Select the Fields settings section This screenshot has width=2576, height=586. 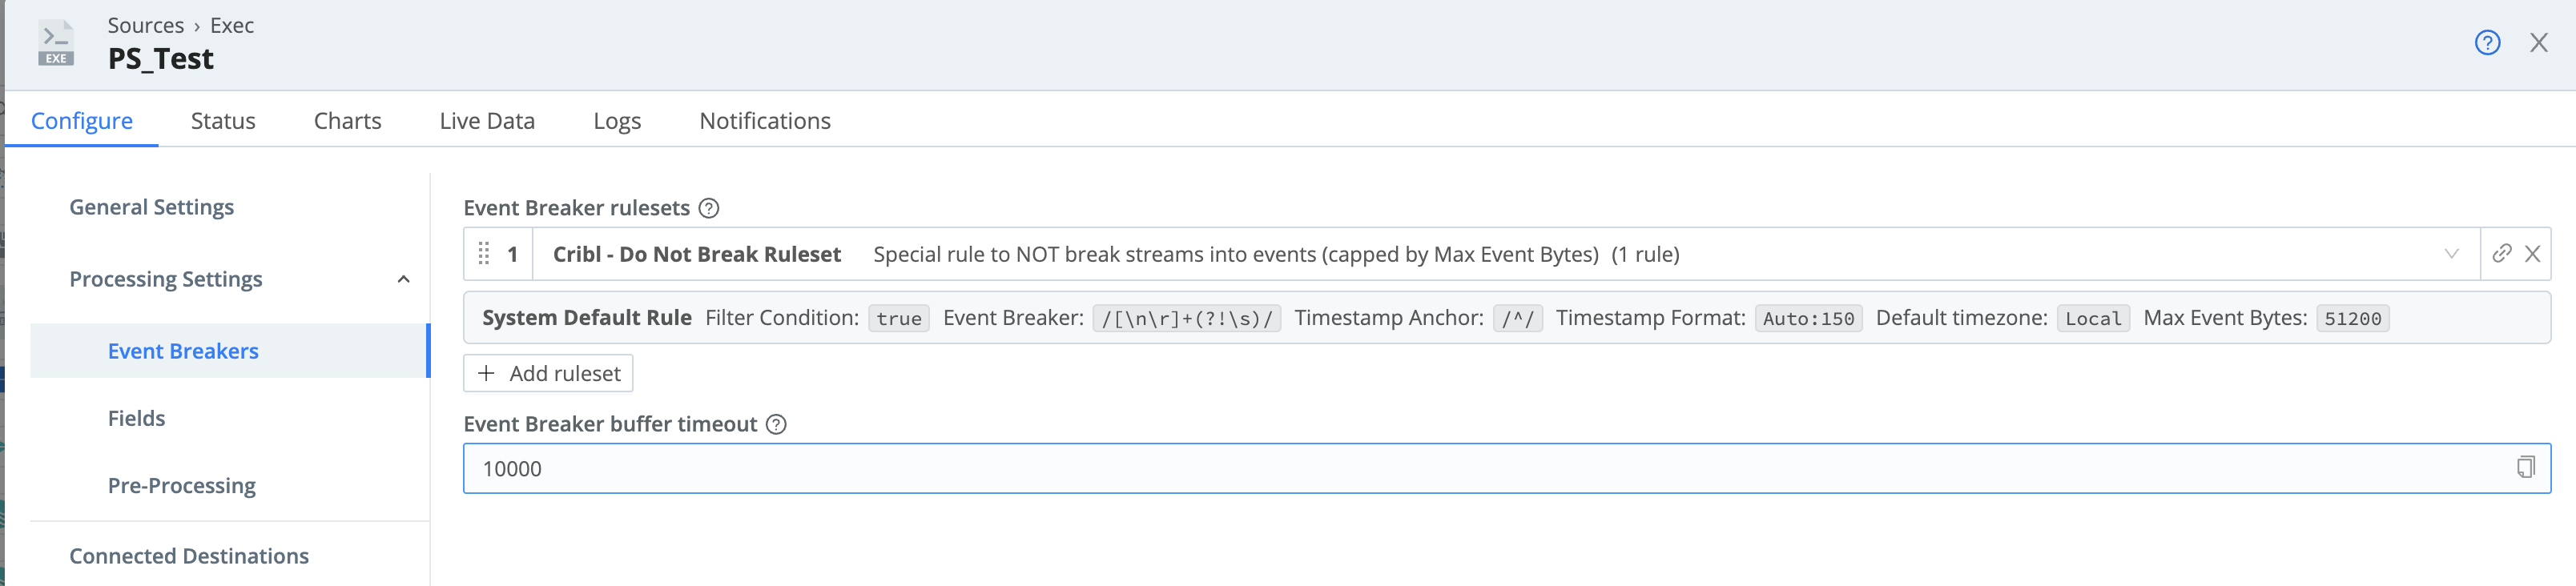click(x=135, y=418)
